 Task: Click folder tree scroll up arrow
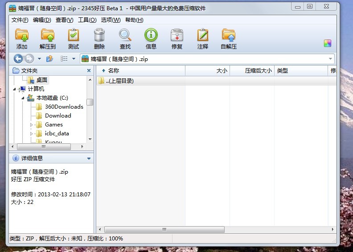pos(90,80)
